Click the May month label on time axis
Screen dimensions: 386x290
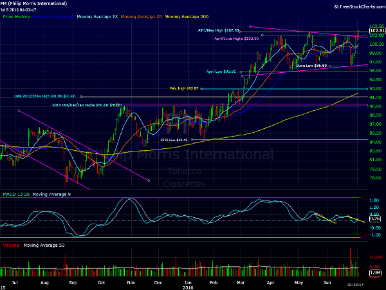click(299, 283)
